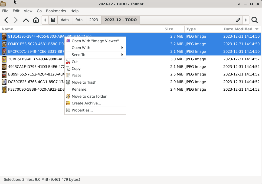Click thumbnail of file F3270C90
Image resolution: width=262 pixels, height=184 pixels.
[4, 90]
